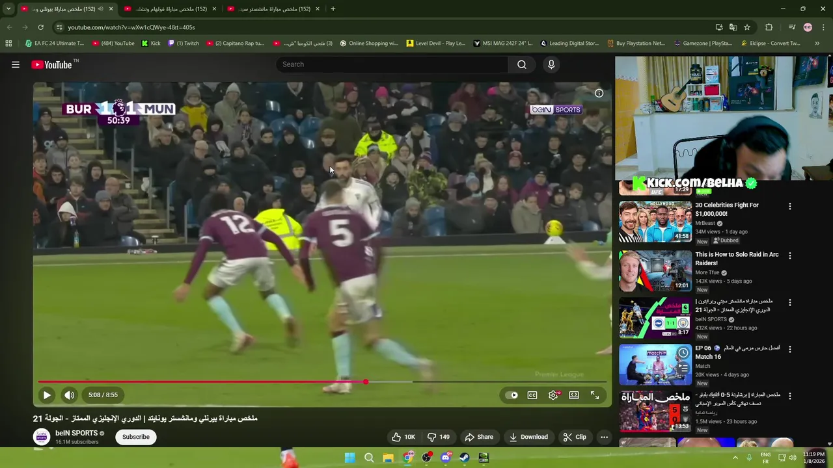Open the video info card icon
833x468 pixels.
point(599,93)
